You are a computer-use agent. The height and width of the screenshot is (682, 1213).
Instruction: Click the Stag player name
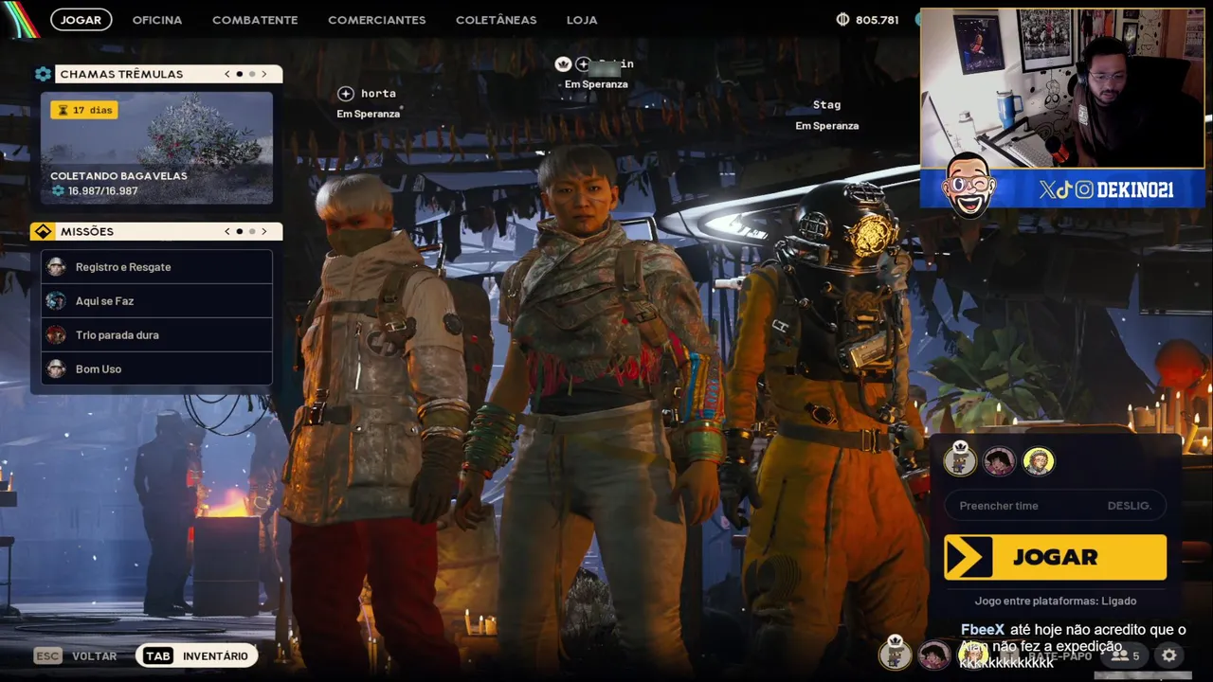[x=826, y=105]
